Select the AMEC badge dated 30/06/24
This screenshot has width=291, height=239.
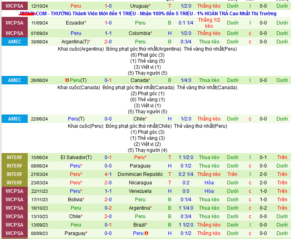point(14,42)
